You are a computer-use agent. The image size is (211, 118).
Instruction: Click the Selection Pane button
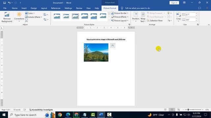tap(155, 21)
